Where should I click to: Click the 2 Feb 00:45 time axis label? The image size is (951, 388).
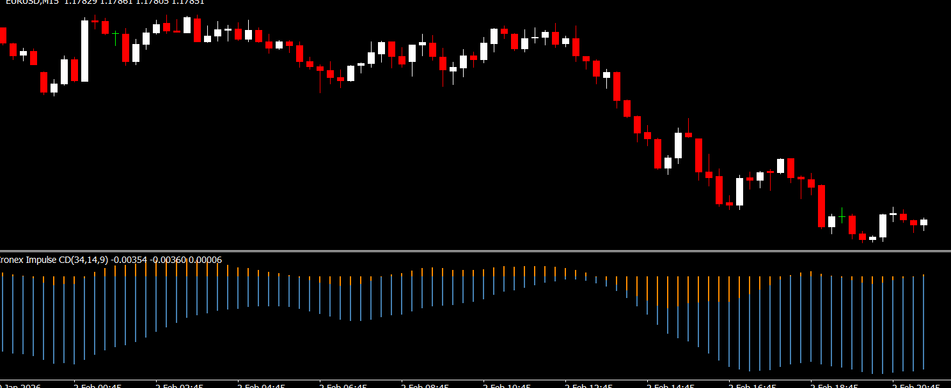pyautogui.click(x=97, y=385)
